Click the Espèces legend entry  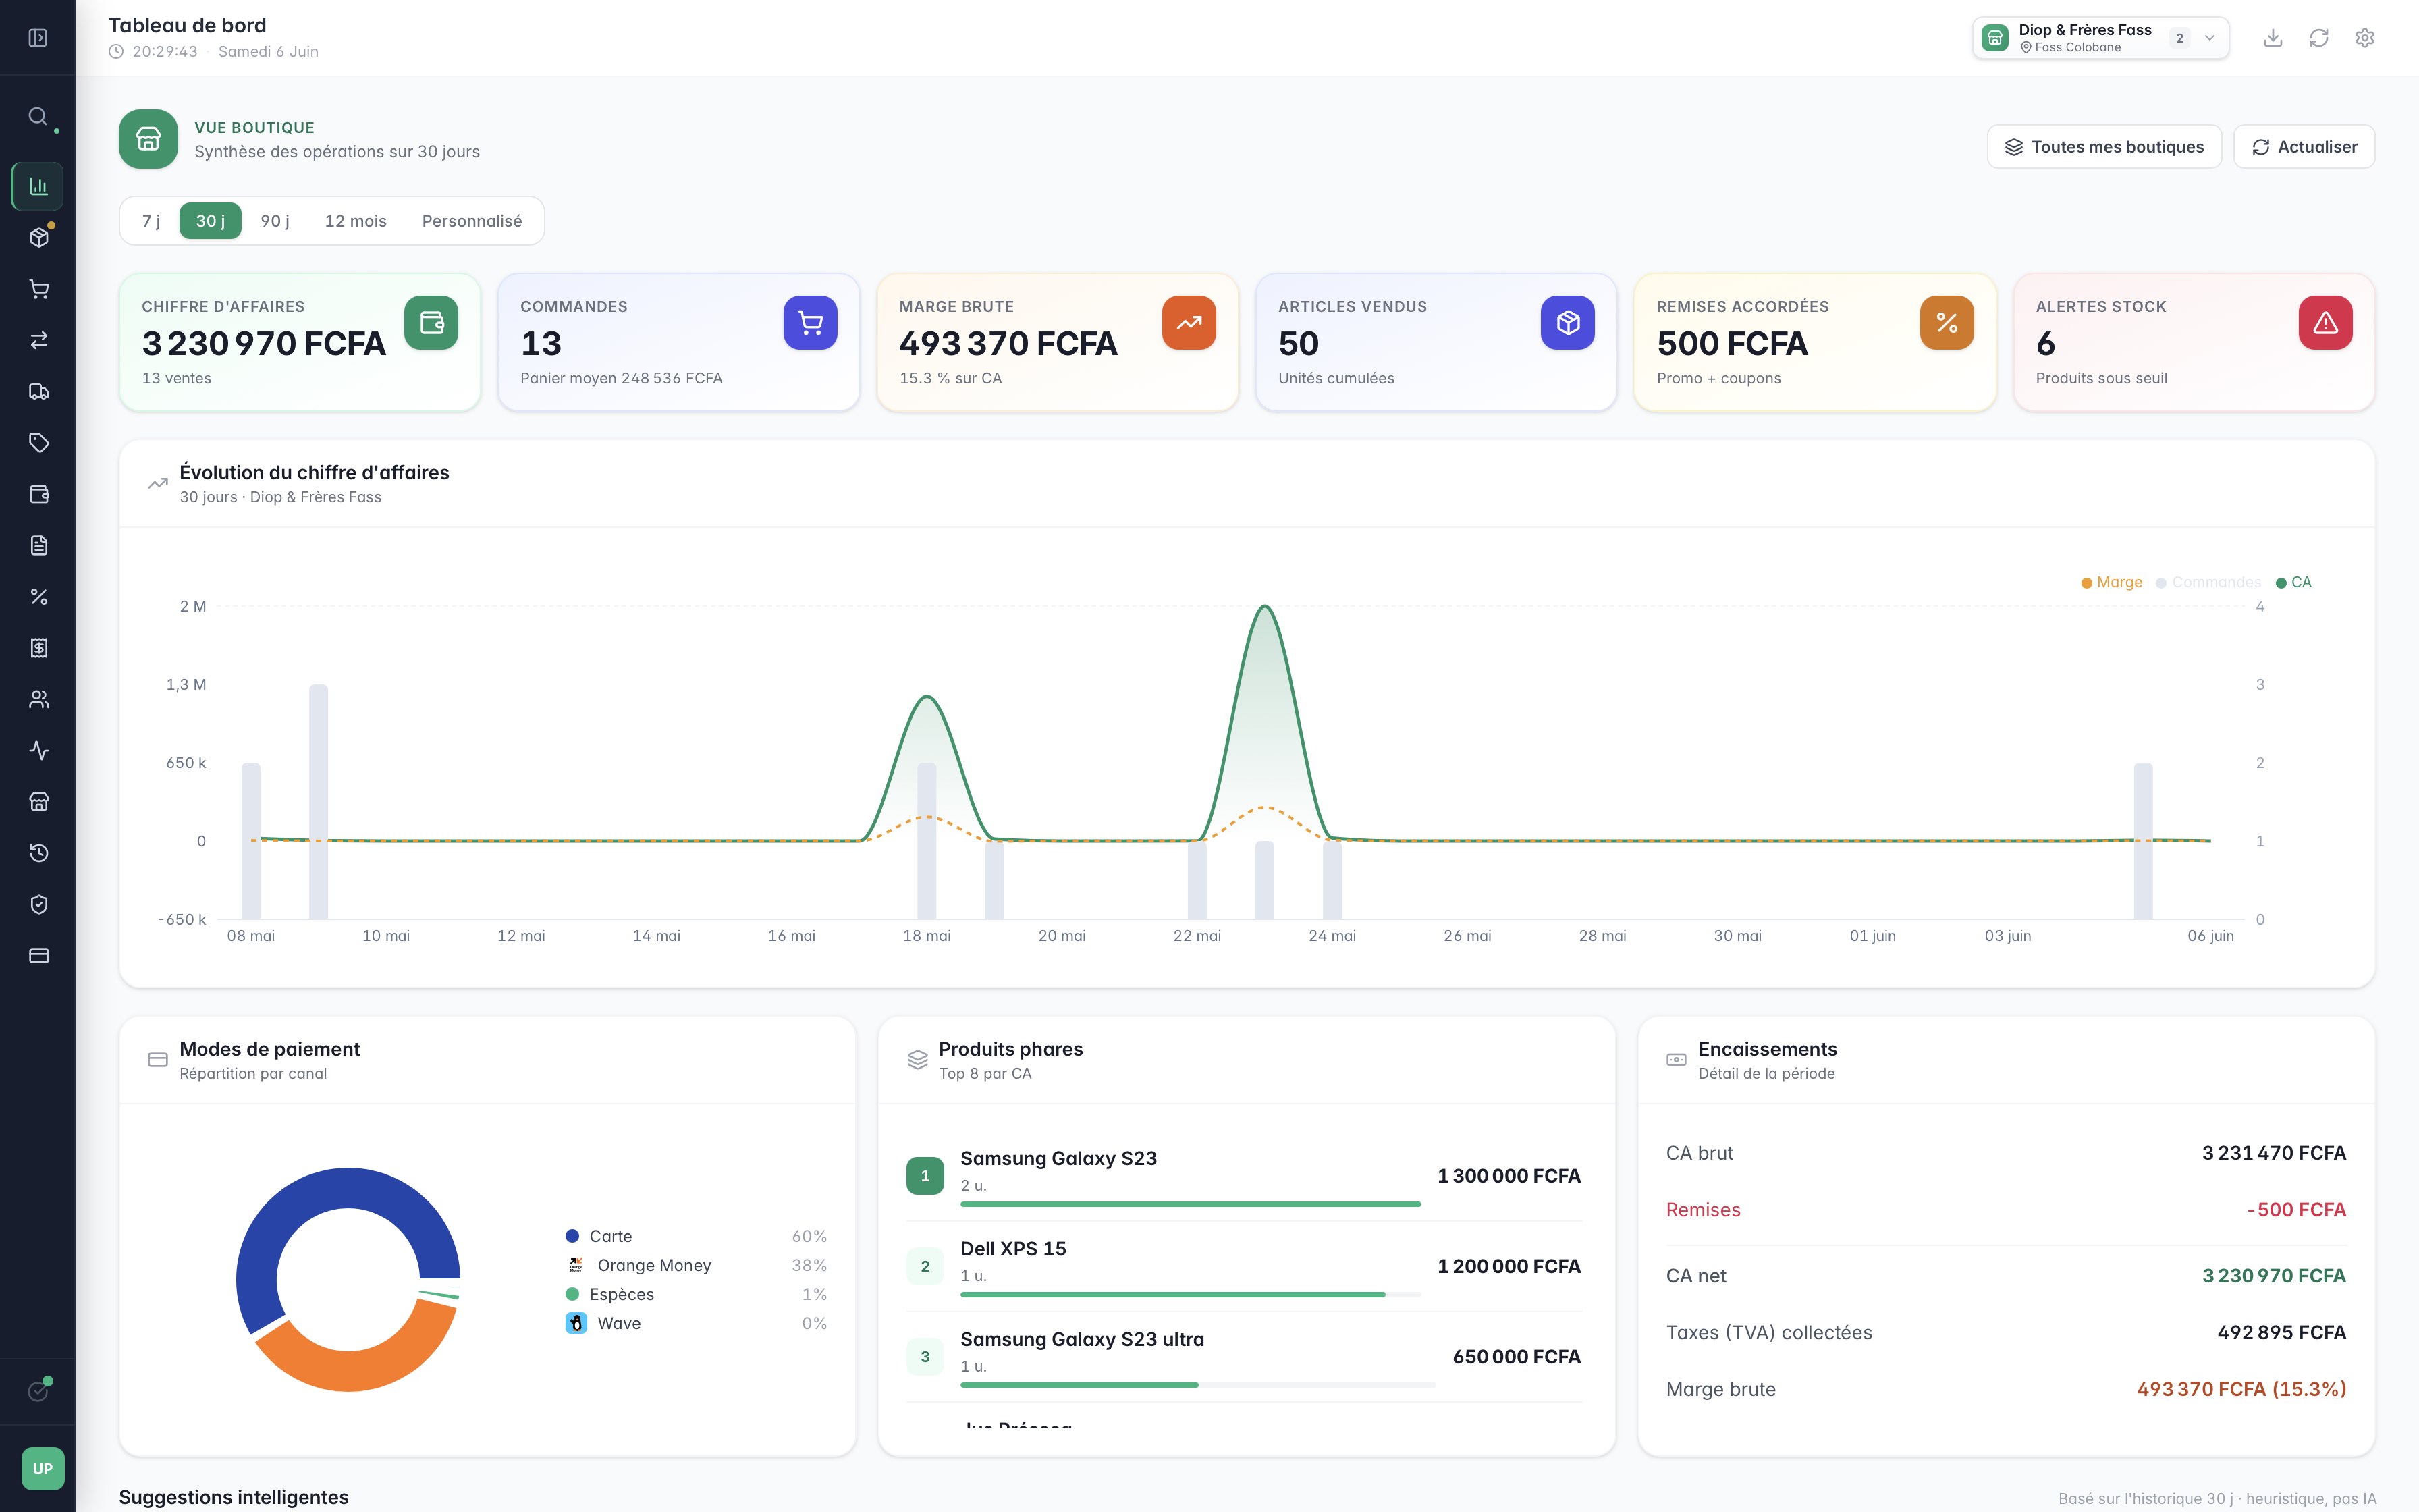point(697,1294)
